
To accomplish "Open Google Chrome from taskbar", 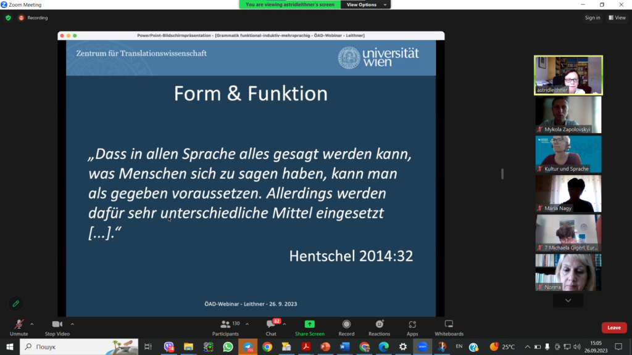I will pos(267,346).
